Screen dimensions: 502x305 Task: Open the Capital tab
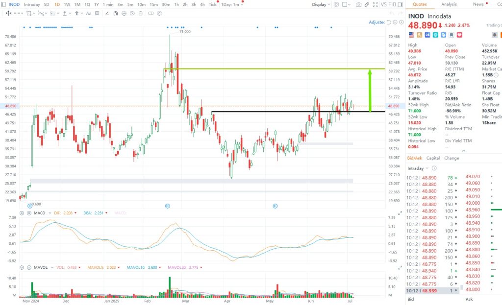(433, 158)
